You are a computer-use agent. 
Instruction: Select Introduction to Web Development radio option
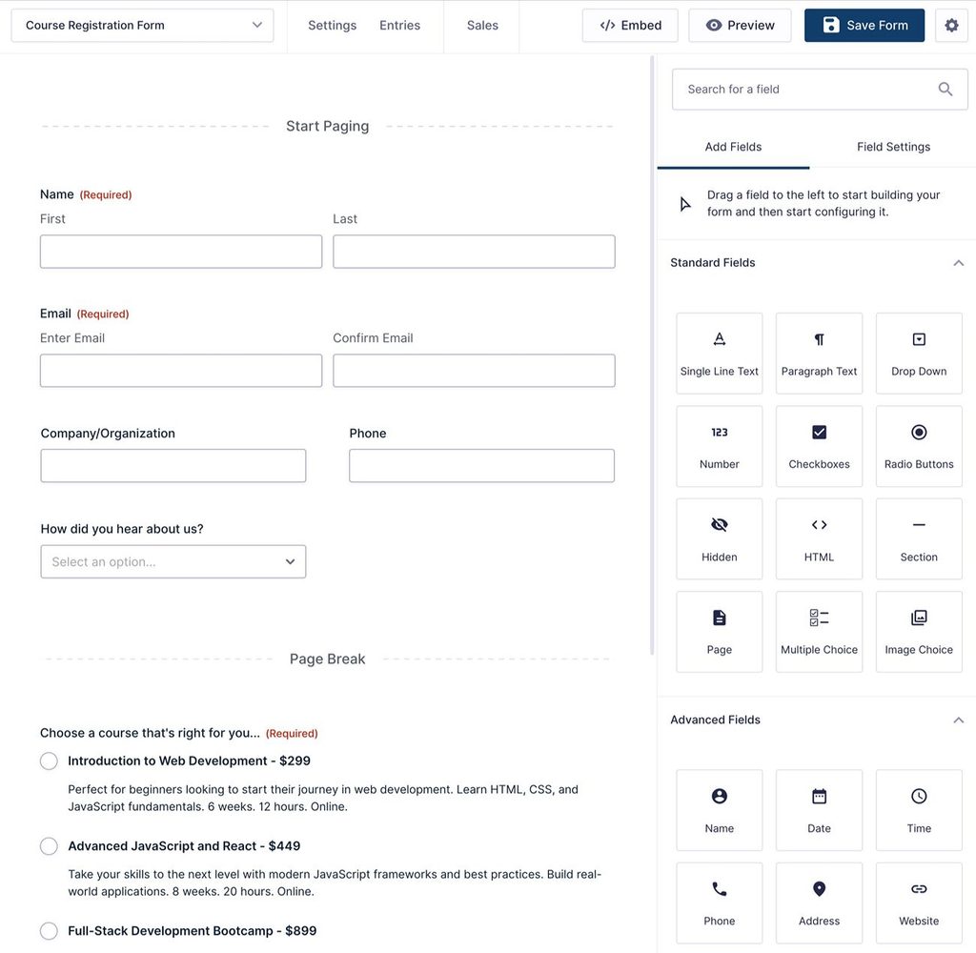(49, 760)
